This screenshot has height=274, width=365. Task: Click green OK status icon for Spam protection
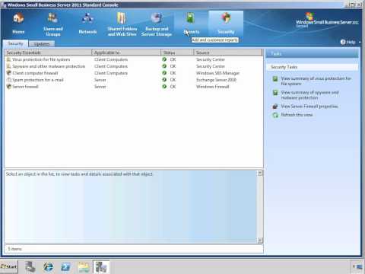click(x=164, y=80)
